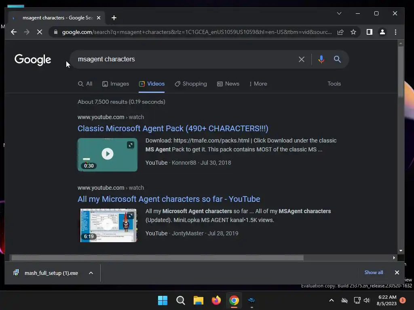Click the vertical scrollbar up arrow
Image resolution: width=414 pixels, height=310 pixels.
point(401,43)
